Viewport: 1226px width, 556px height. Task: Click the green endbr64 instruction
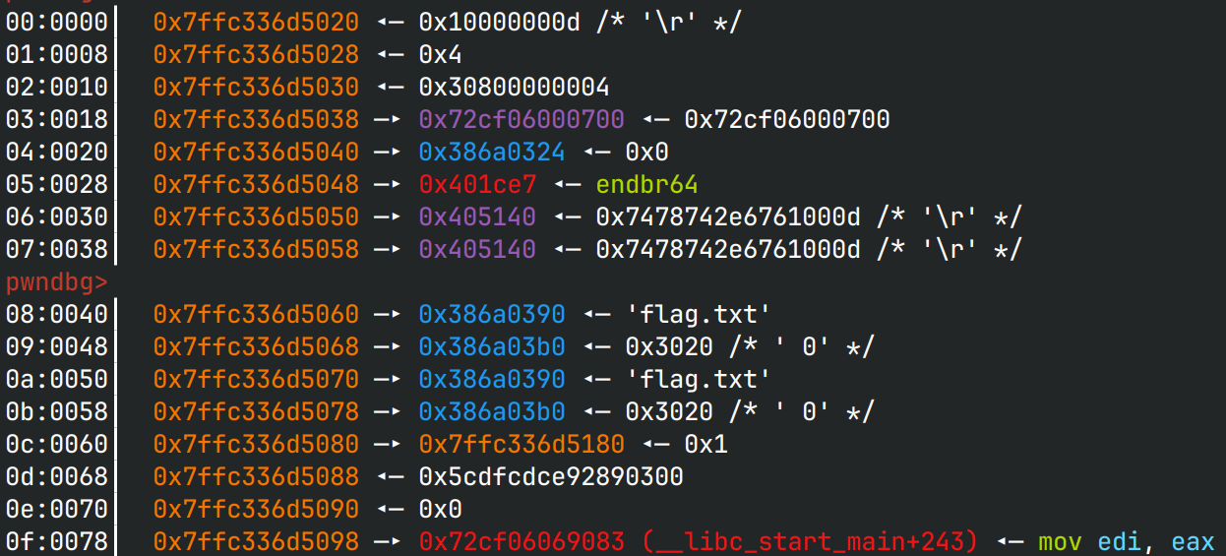(646, 184)
